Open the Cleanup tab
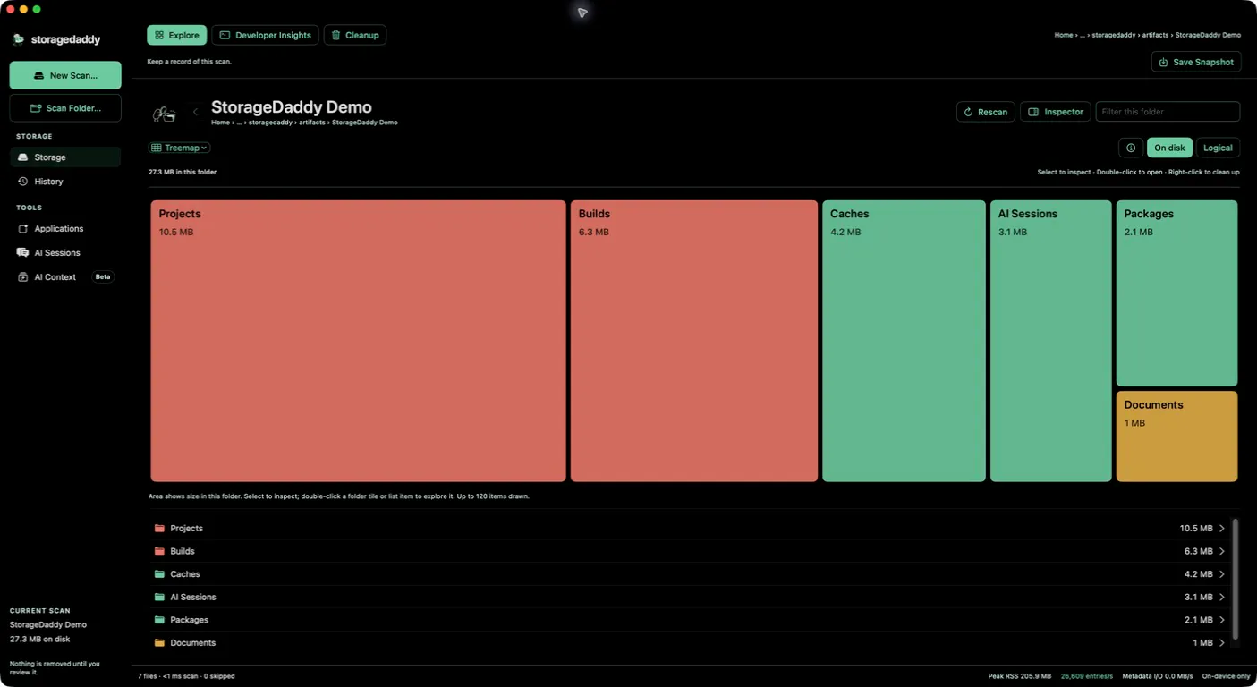Image resolution: width=1257 pixels, height=687 pixels. 355,35
